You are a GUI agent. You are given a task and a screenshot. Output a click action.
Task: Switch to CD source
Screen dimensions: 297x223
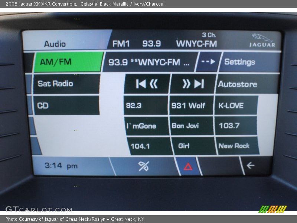click(x=66, y=106)
